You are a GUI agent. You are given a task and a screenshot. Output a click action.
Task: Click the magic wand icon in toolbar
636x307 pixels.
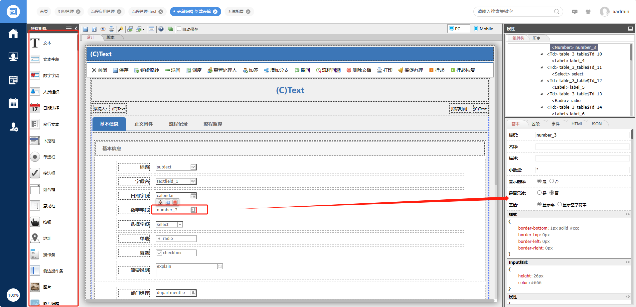pos(120,29)
